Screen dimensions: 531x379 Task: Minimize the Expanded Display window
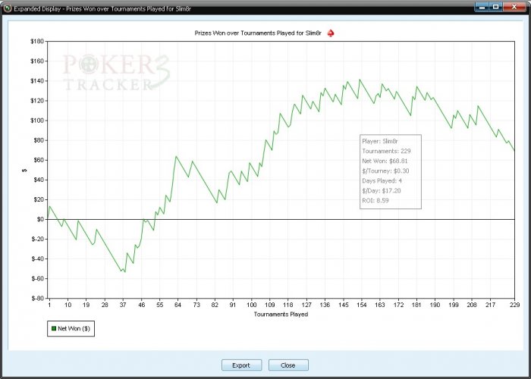point(482,7)
